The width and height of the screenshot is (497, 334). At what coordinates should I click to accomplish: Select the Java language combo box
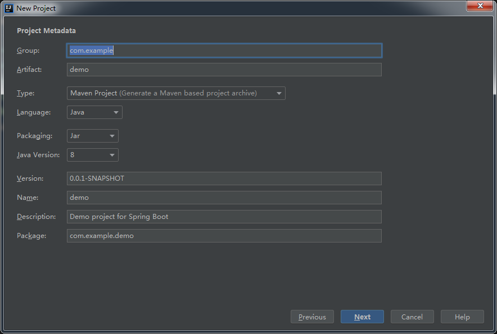pyautogui.click(x=94, y=112)
